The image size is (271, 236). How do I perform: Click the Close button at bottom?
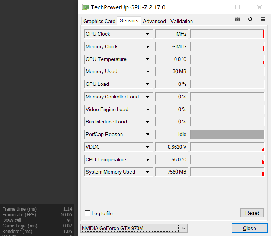pyautogui.click(x=249, y=228)
